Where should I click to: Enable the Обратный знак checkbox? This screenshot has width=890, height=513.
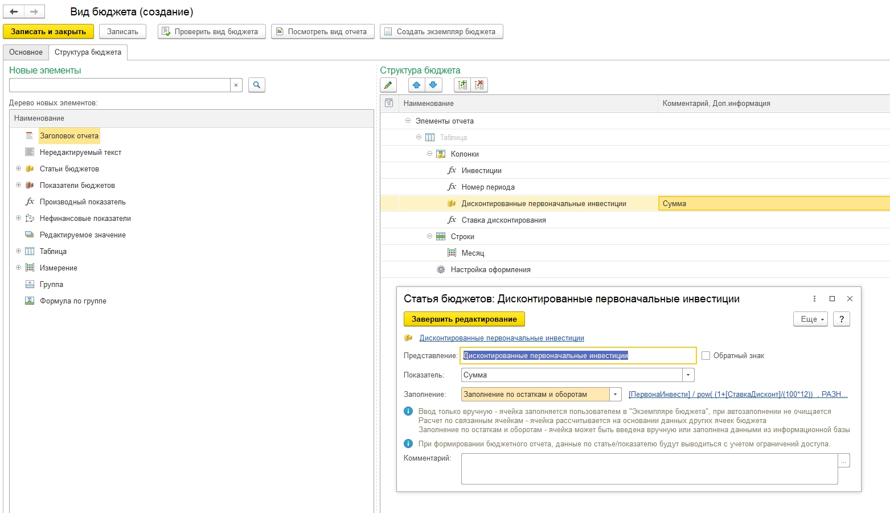pyautogui.click(x=706, y=355)
